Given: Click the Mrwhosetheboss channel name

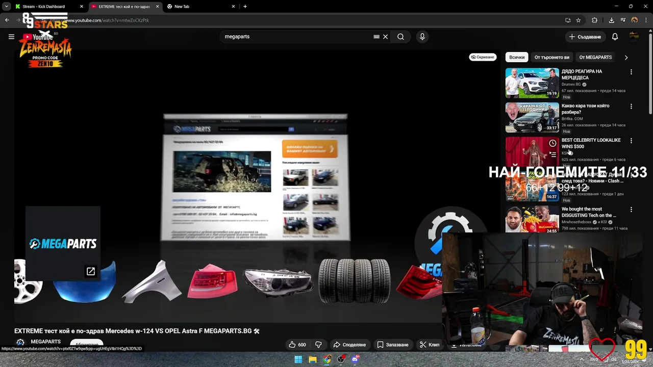Looking at the screenshot, I should pyautogui.click(x=576, y=222).
